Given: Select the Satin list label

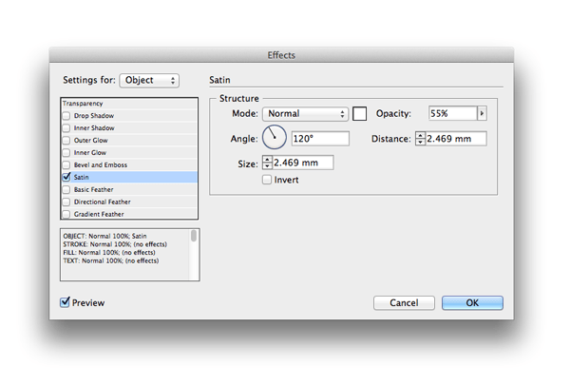Looking at the screenshot, I should coord(81,177).
